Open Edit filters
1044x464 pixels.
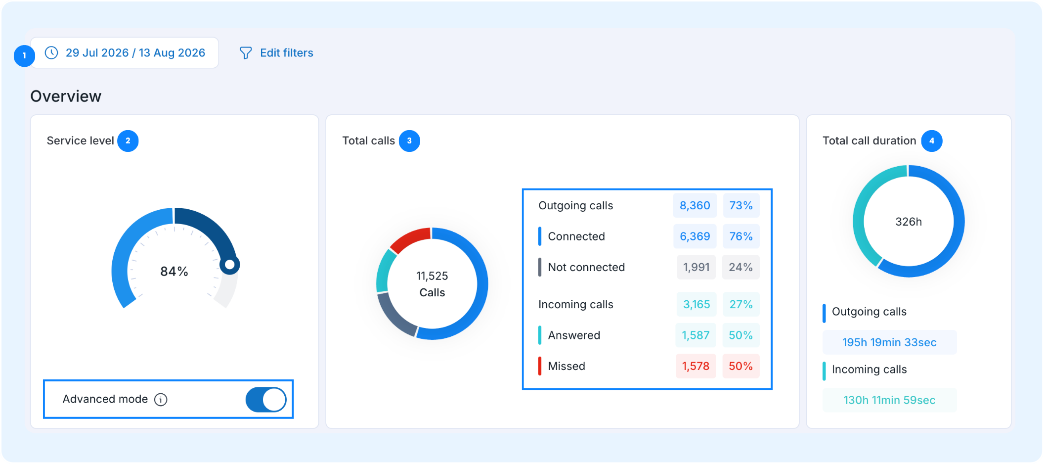click(x=276, y=53)
